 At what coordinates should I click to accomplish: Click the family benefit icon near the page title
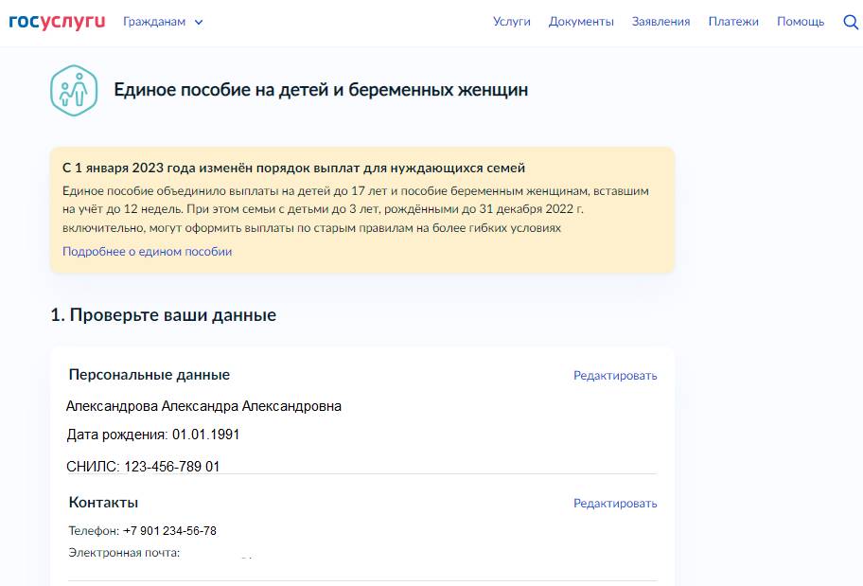pyautogui.click(x=72, y=90)
